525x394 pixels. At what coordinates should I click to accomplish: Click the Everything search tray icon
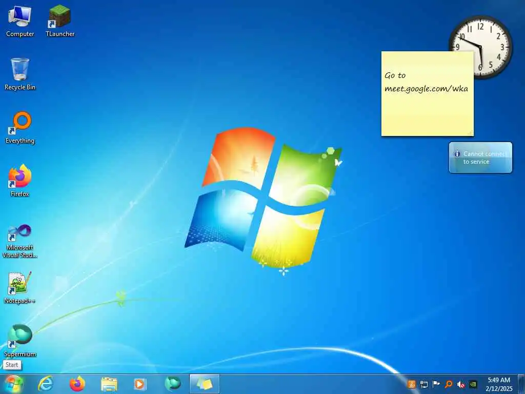tap(449, 384)
